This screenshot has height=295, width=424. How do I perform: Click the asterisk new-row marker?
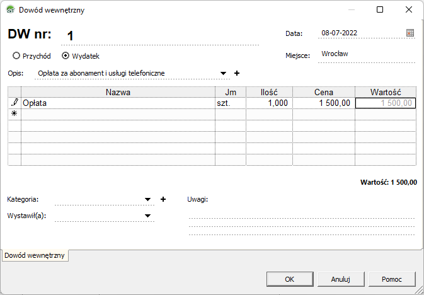(14, 114)
